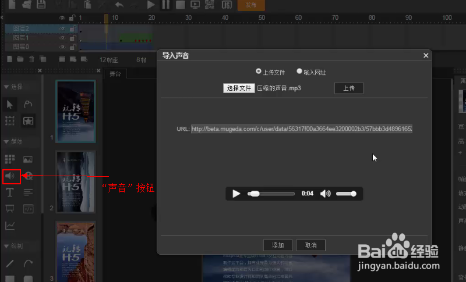Toggle all layers visibility in timeline header
This screenshot has height=282, width=466.
tap(62, 18)
